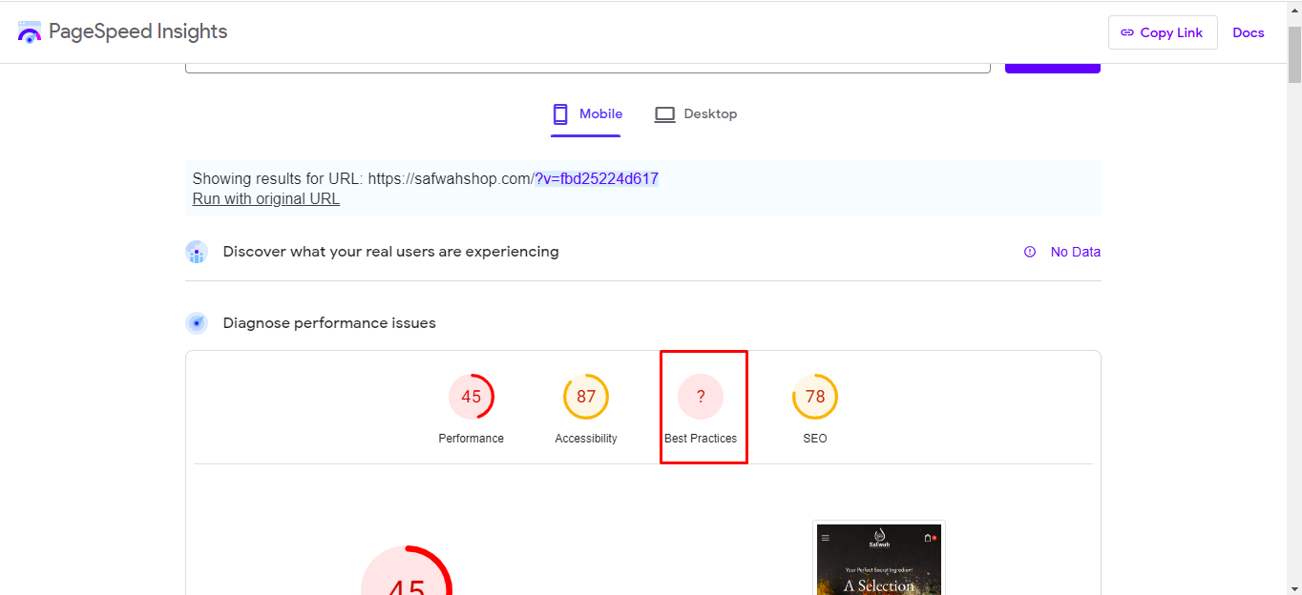The image size is (1302, 595).
Task: Click the PageSpeed Insights logo icon
Action: 30,31
